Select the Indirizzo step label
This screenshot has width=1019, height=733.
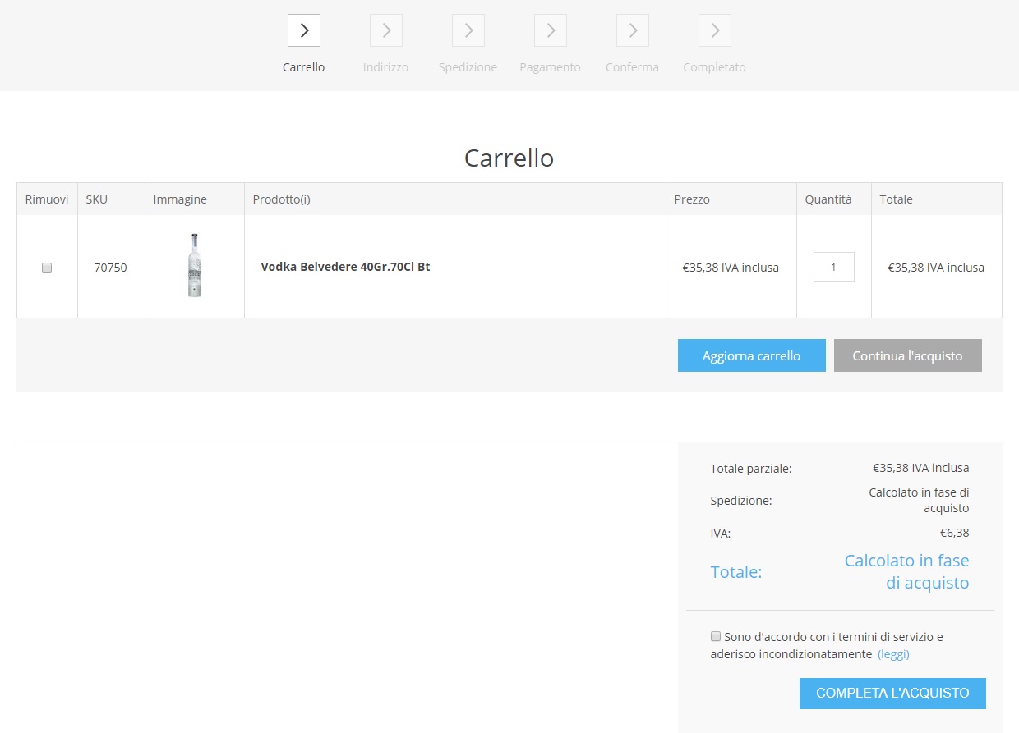(x=386, y=67)
